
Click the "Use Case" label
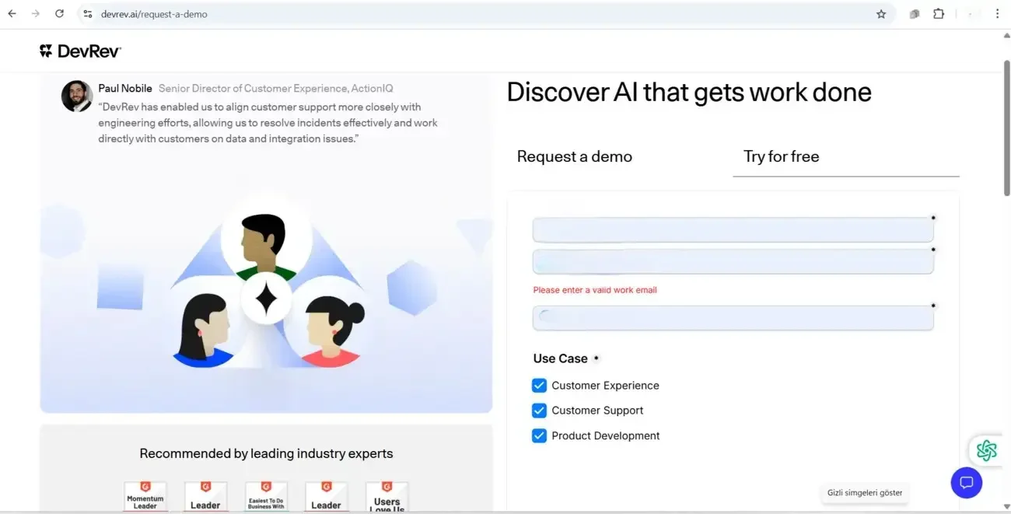coord(560,358)
